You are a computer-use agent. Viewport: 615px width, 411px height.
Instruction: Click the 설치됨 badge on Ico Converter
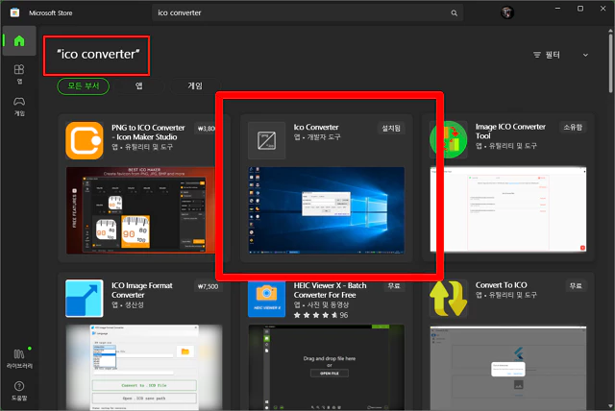pos(391,128)
